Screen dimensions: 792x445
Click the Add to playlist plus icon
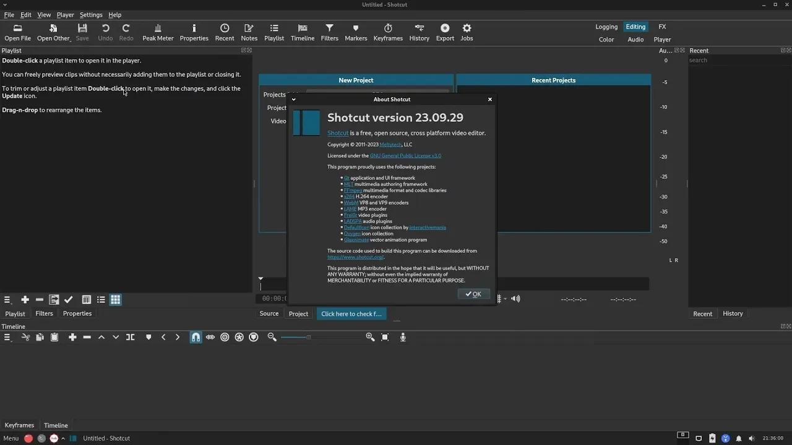(x=25, y=300)
